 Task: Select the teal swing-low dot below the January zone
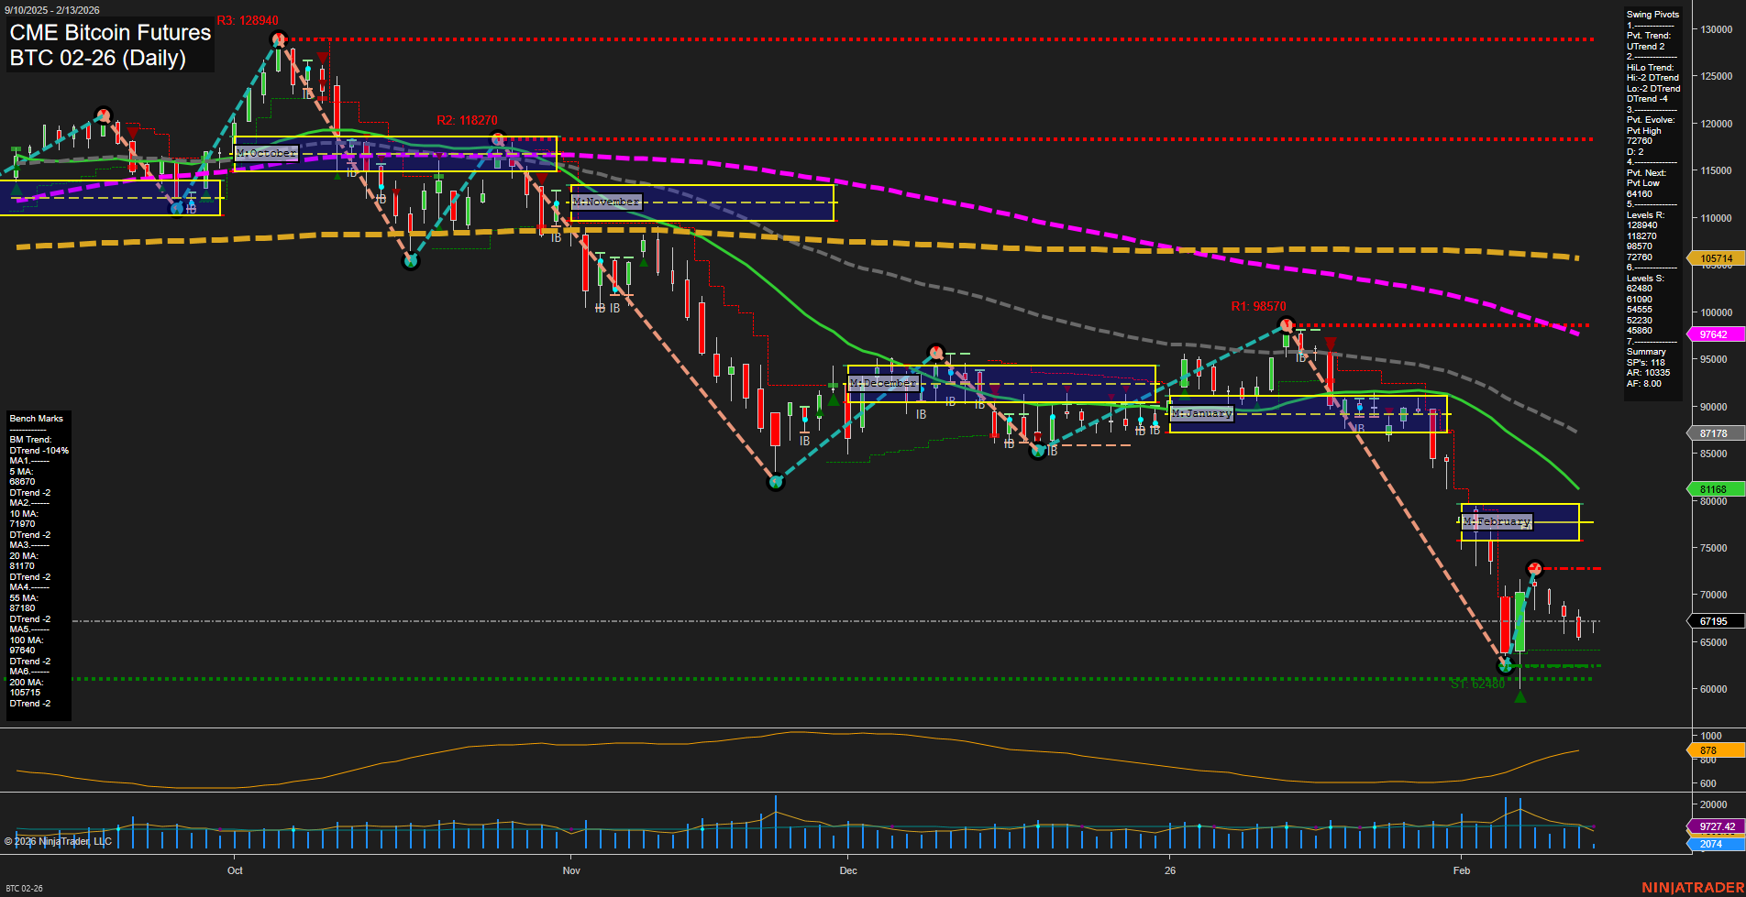pyautogui.click(x=1036, y=450)
